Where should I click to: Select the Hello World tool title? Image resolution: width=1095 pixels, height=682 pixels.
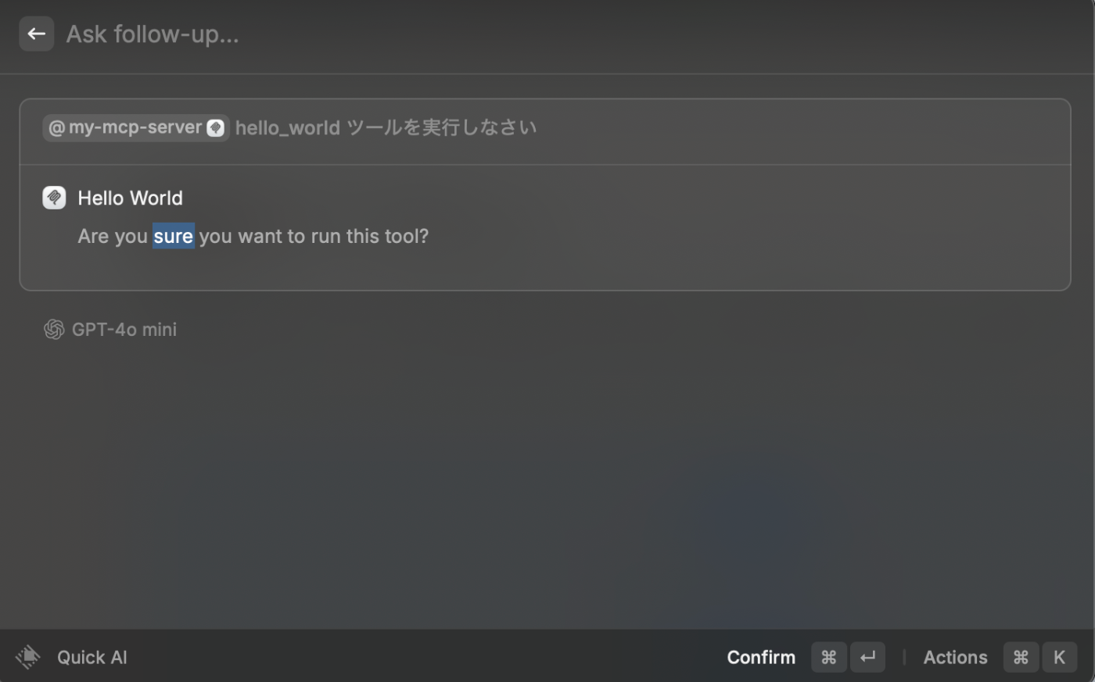[x=131, y=198]
